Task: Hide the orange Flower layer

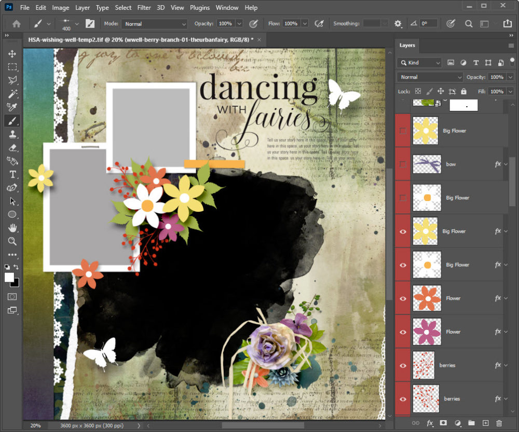Action: (x=403, y=298)
